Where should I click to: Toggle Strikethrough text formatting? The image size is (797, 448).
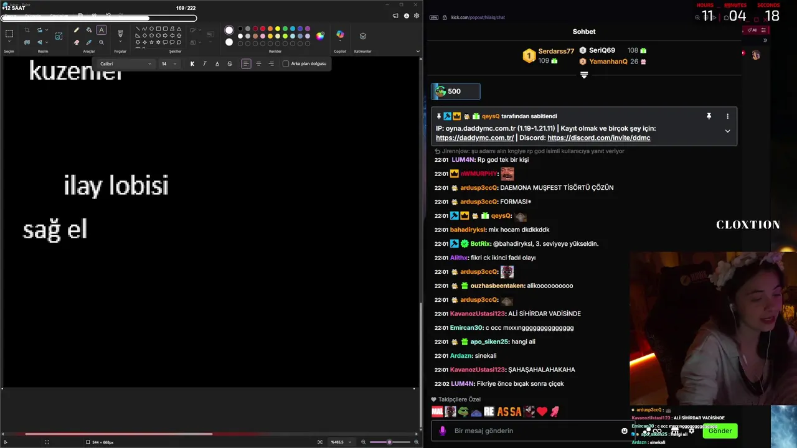230,63
